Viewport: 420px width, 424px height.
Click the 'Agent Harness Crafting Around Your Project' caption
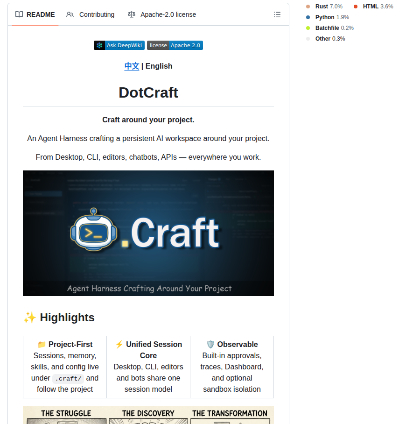pyautogui.click(x=149, y=289)
